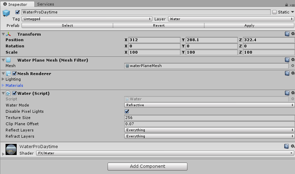Enable the Static checkbox
The width and height of the screenshot is (295, 174).
click(x=275, y=12)
